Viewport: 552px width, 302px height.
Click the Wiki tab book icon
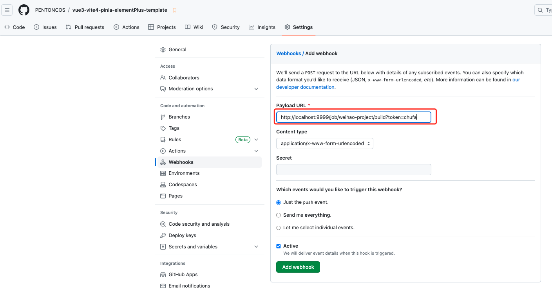188,27
